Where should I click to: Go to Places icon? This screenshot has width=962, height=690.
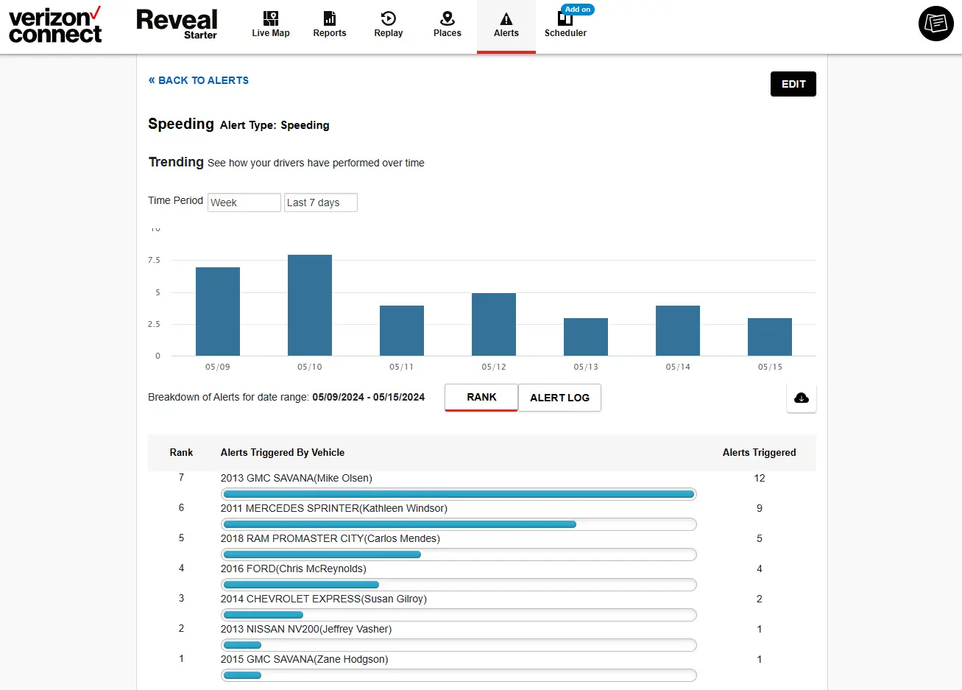tap(448, 19)
